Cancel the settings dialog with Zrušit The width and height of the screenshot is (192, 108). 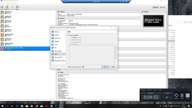click(113, 67)
